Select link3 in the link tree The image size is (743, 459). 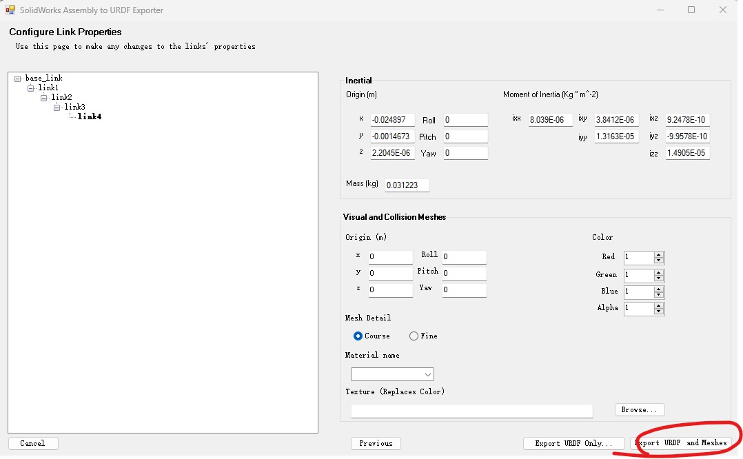[x=74, y=107]
